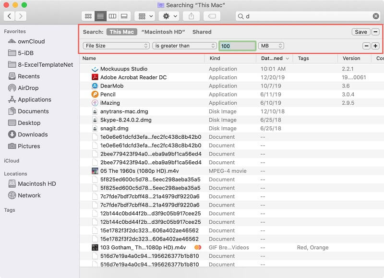Select Shared search scope
This screenshot has width=384, height=278.
pos(202,32)
